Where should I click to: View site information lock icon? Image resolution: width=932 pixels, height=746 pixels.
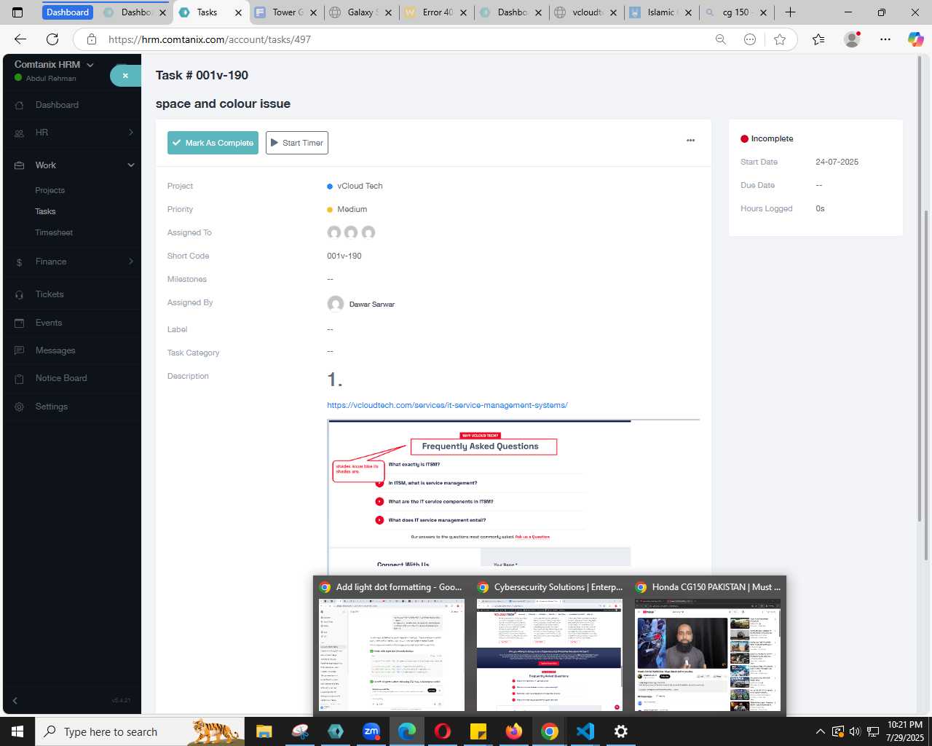(x=91, y=39)
